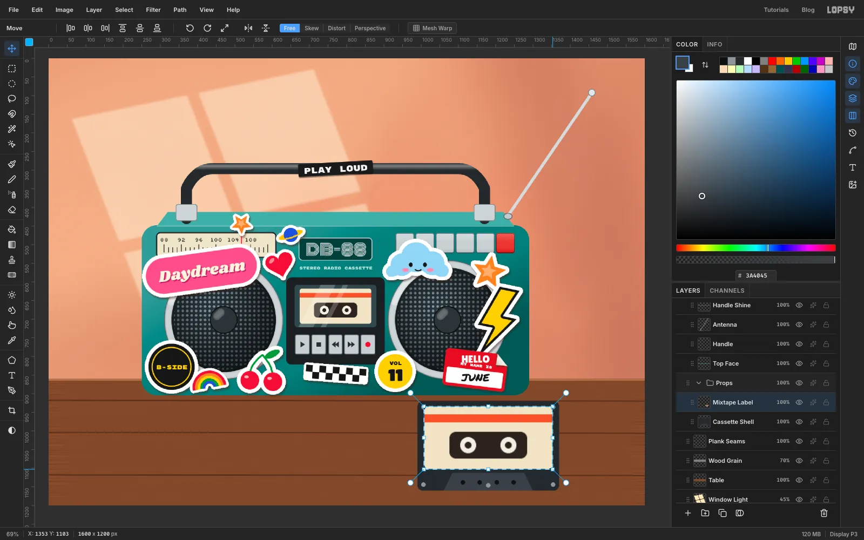Click the hex color input field
The width and height of the screenshot is (864, 540).
[x=755, y=275]
